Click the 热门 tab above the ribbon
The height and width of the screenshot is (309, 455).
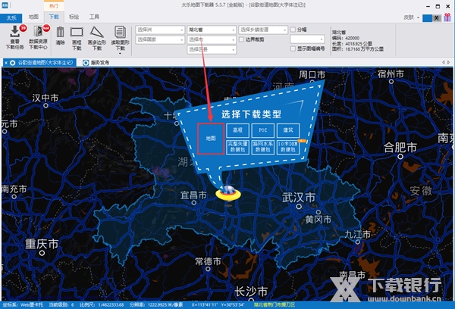point(54,6)
